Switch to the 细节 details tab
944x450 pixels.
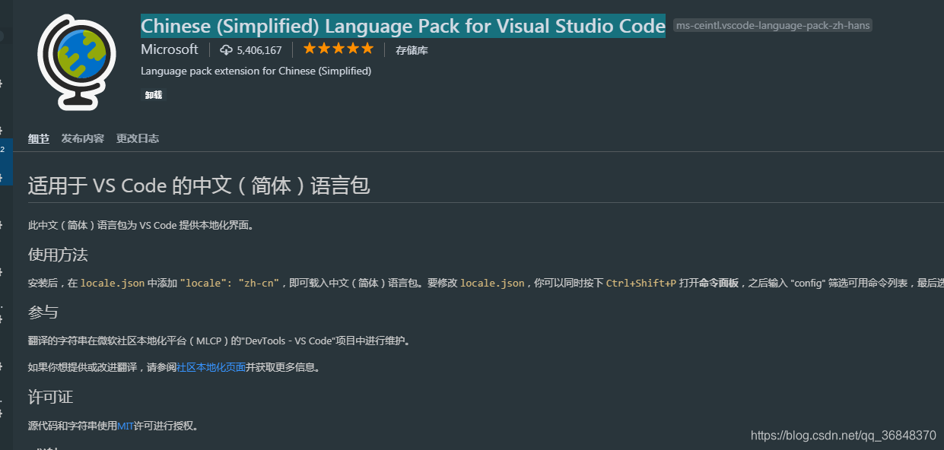(x=39, y=138)
